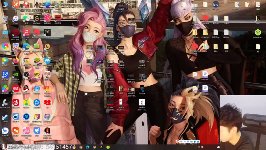This screenshot has height=150, width=266.
Task: Open the green cube balenaEtcher shortcut
Action: [x=258, y=32]
